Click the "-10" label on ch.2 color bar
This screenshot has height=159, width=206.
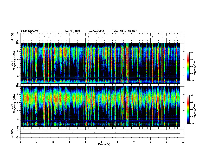pyautogui.click(x=192, y=124)
